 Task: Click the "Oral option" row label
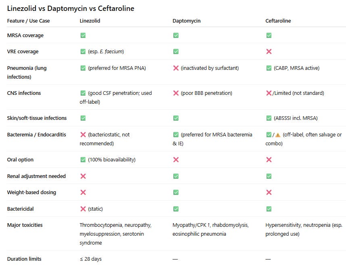point(20,159)
